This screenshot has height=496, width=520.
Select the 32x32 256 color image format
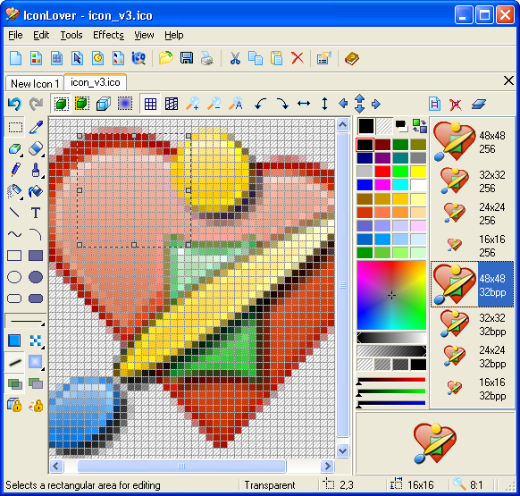tap(472, 181)
